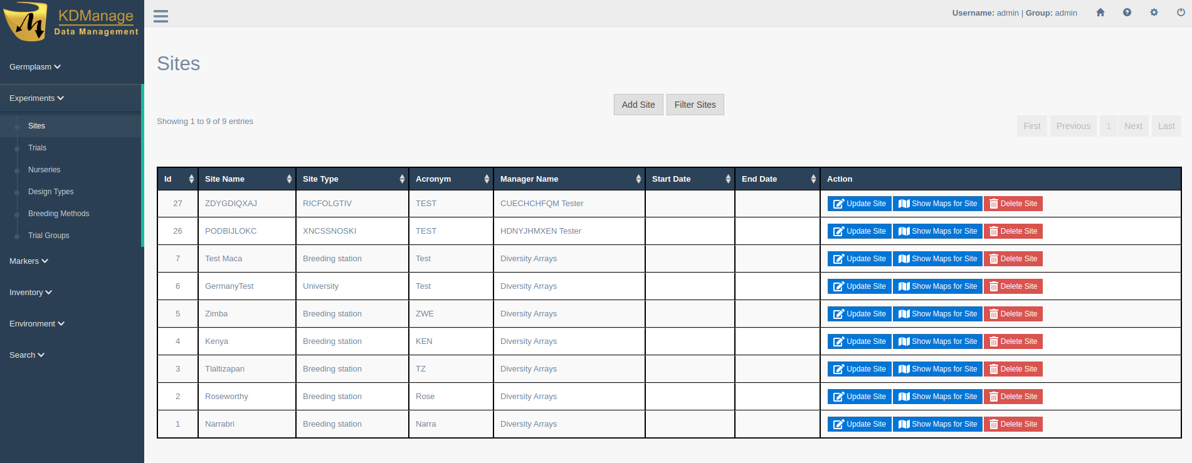Viewport: 1192px width, 463px height.
Task: Sort by Site Name column arrows
Action: [x=289, y=179]
